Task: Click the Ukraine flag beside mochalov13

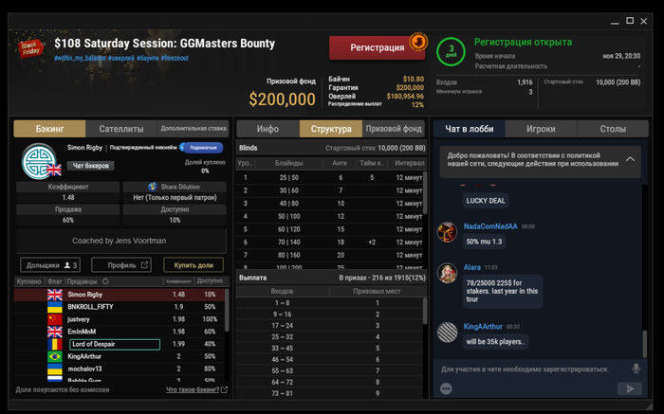Action: (55, 369)
